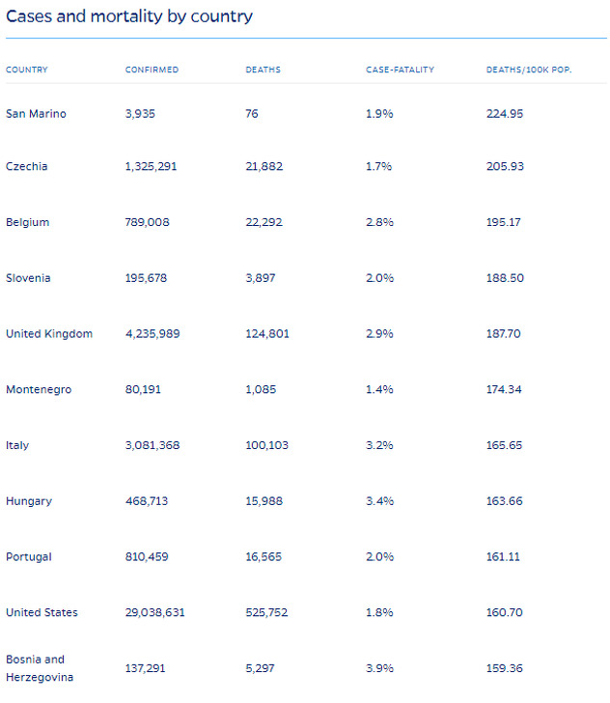Select United Kingdom country name

tap(49, 334)
